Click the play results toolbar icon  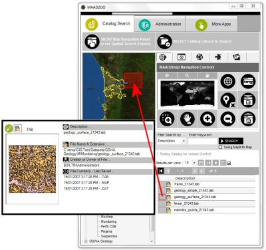click(208, 163)
